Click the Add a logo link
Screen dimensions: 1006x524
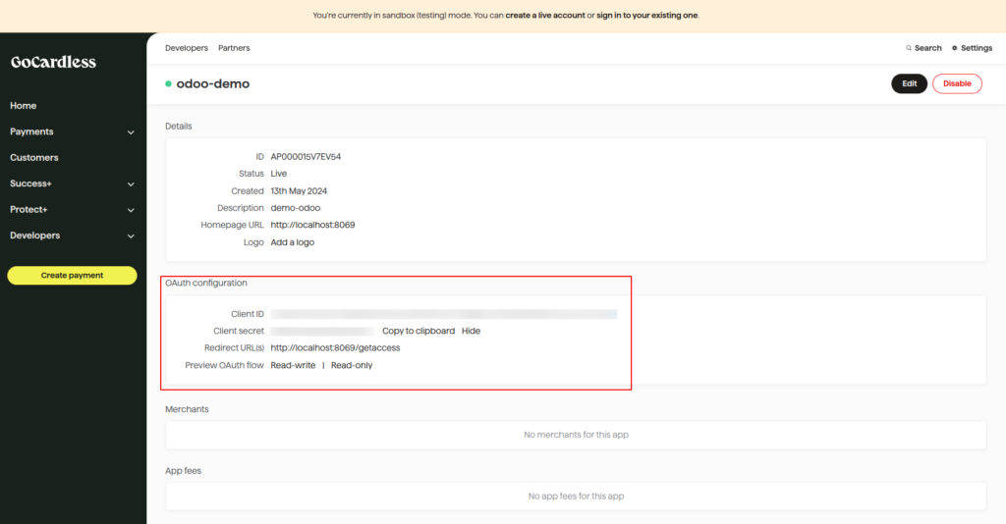pyautogui.click(x=293, y=242)
